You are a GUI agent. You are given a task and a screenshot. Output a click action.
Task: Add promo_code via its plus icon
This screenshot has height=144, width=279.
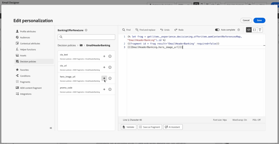point(104,89)
